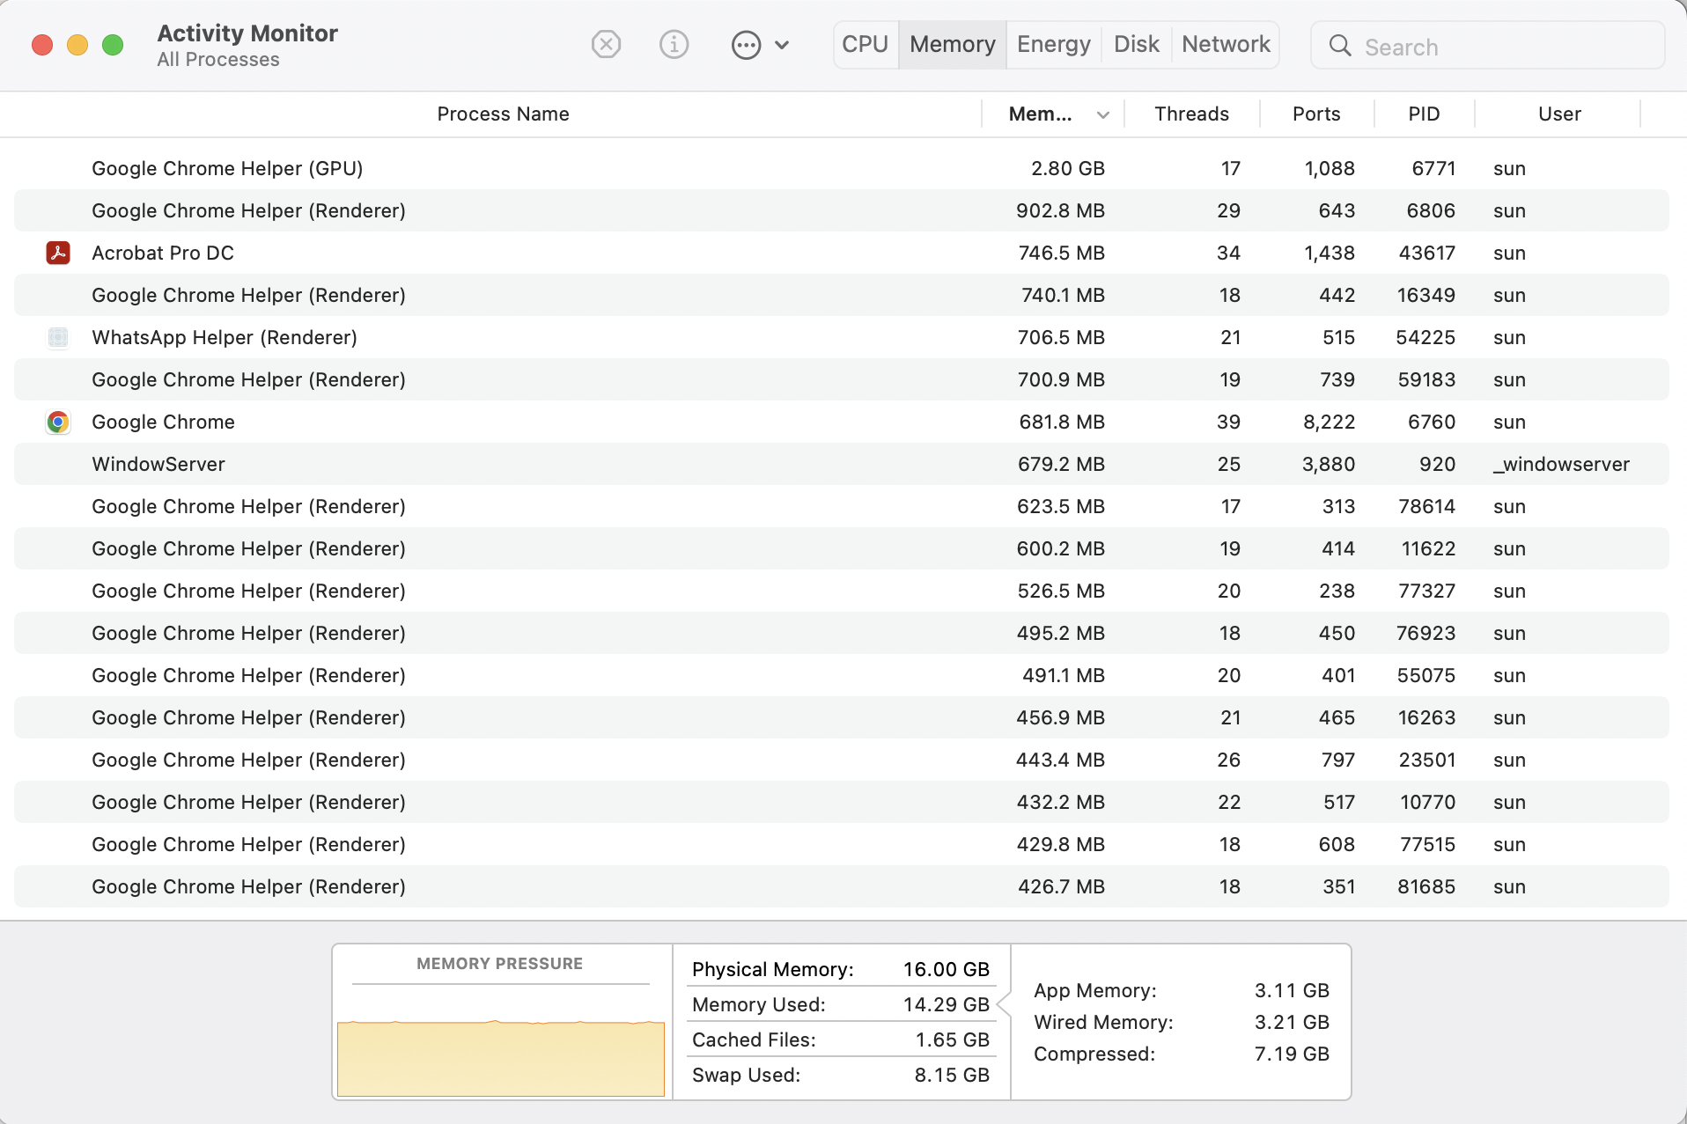The width and height of the screenshot is (1687, 1124).
Task: Click the WhatsApp Helper process icon
Action: coord(58,338)
